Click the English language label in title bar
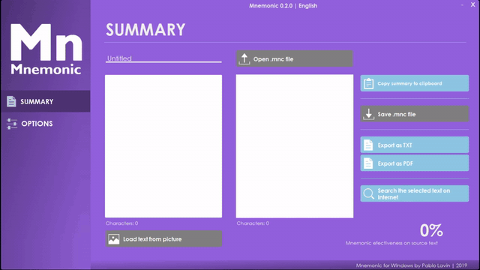The image size is (480, 270). tap(307, 6)
